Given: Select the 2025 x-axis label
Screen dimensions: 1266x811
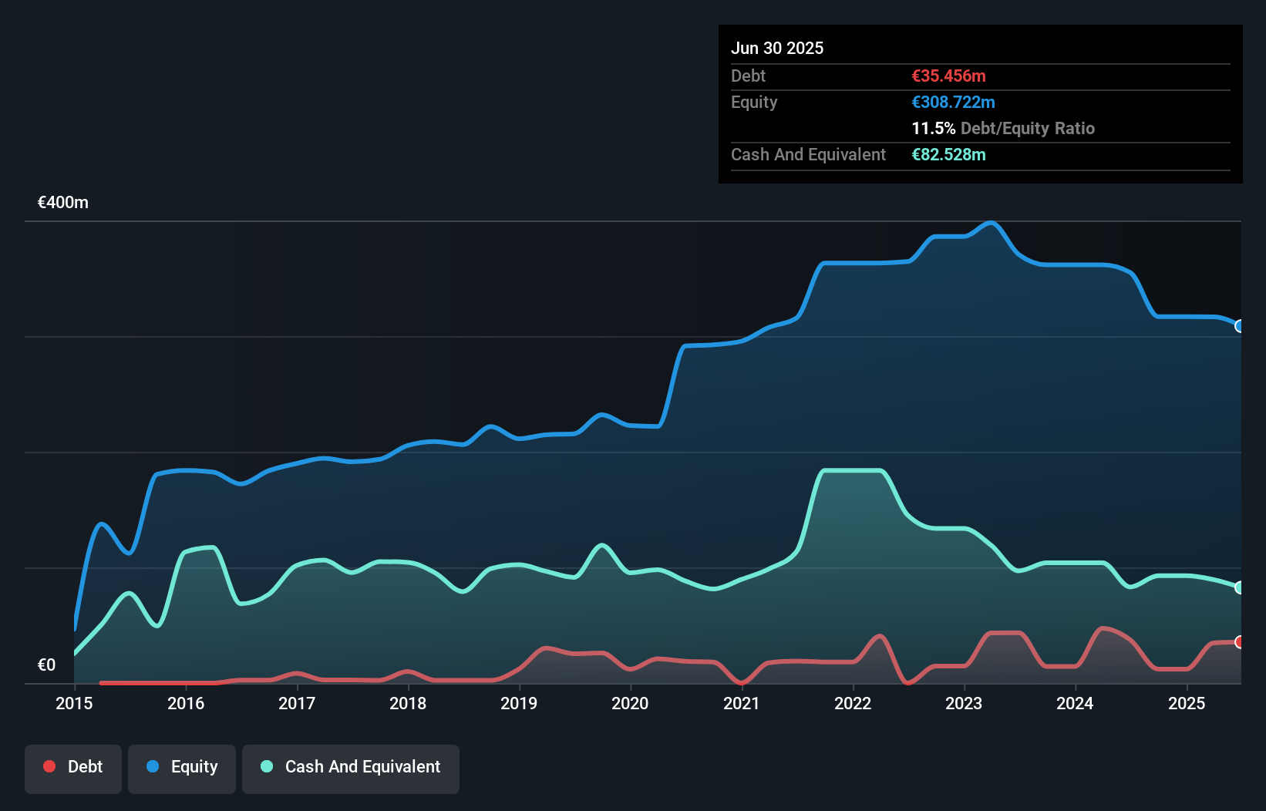Looking at the screenshot, I should pyautogui.click(x=1187, y=703).
